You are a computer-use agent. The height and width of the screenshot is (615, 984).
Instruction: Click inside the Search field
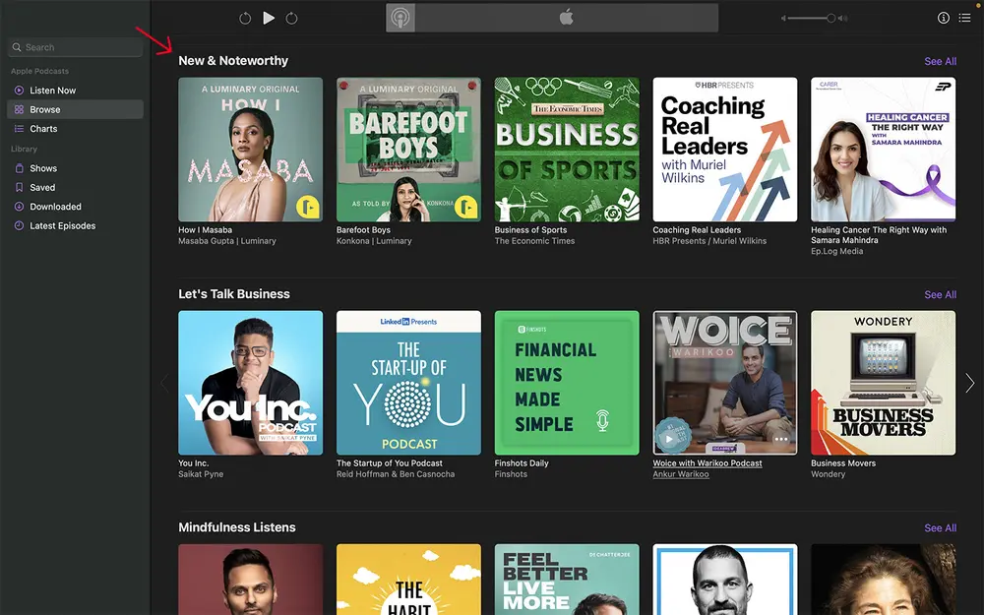[x=74, y=46]
